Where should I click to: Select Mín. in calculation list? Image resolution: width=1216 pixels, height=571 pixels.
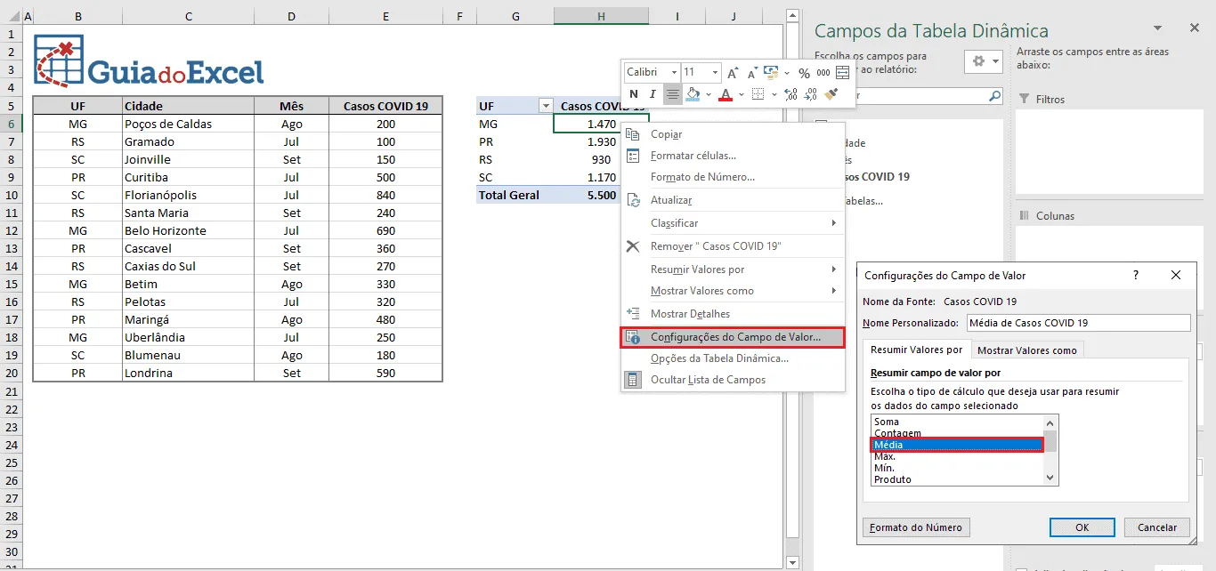(957, 468)
